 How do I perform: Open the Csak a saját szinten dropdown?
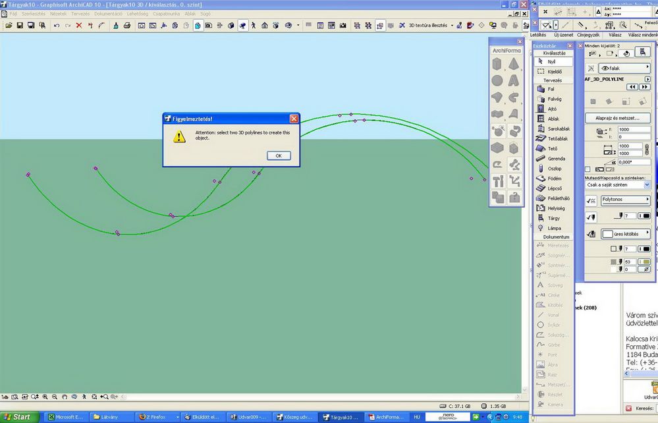(x=618, y=185)
